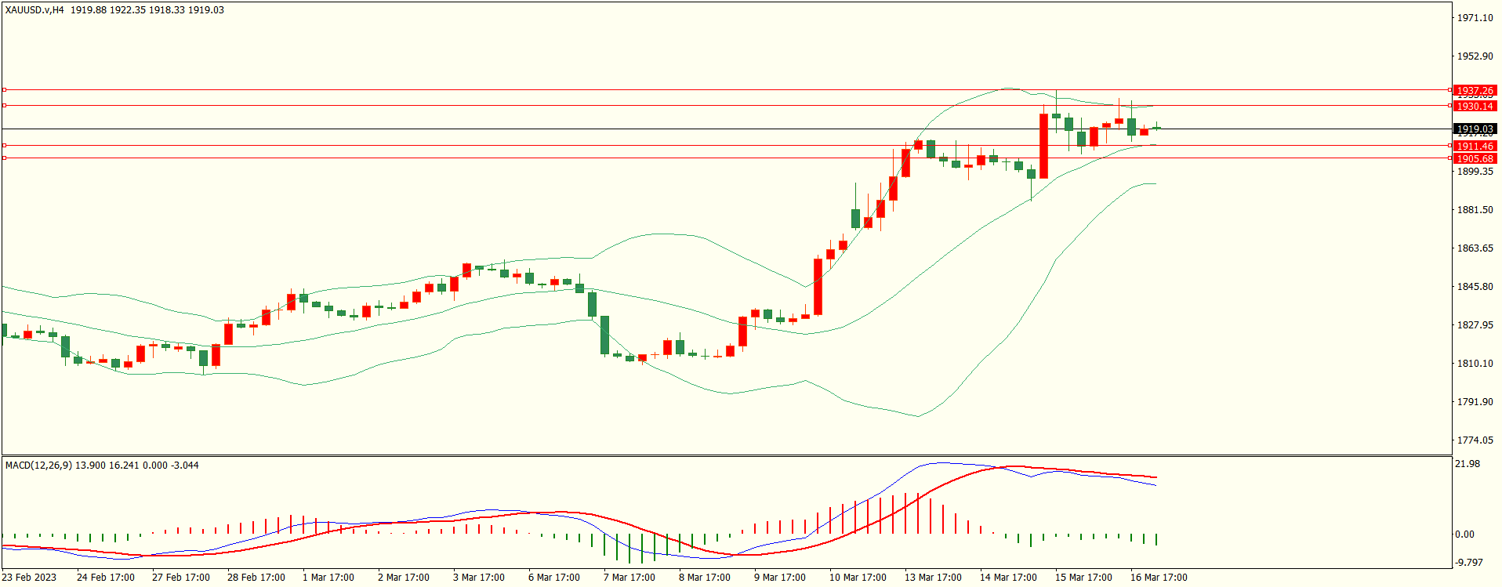The image size is (1502, 587).
Task: Click the 1971.10 price axis value
Action: click(1475, 18)
